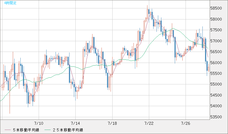Select the 54500 price axis label

point(216,95)
